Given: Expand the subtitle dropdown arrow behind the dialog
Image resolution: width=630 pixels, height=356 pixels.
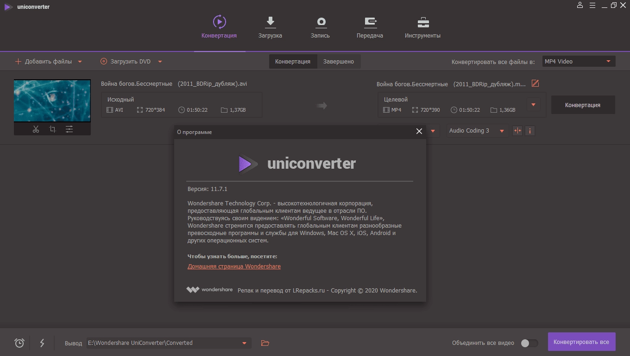Looking at the screenshot, I should click(x=433, y=131).
